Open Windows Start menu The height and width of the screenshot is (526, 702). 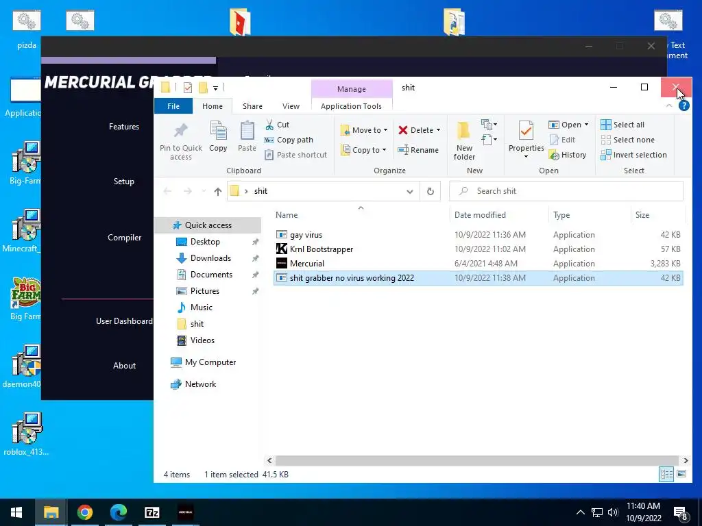[x=16, y=512]
